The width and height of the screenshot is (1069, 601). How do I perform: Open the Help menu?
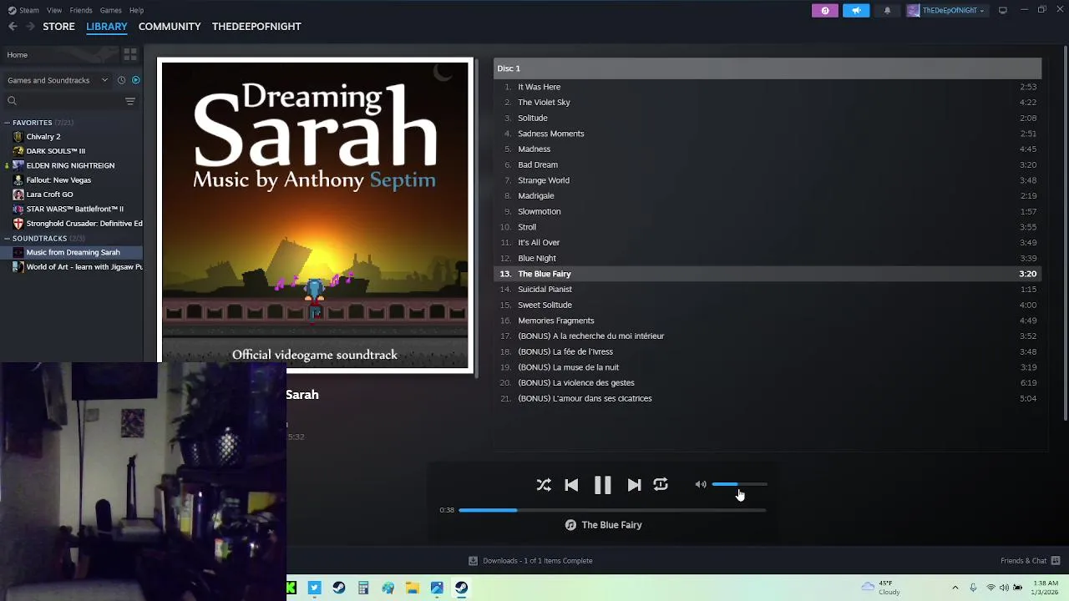point(136,10)
